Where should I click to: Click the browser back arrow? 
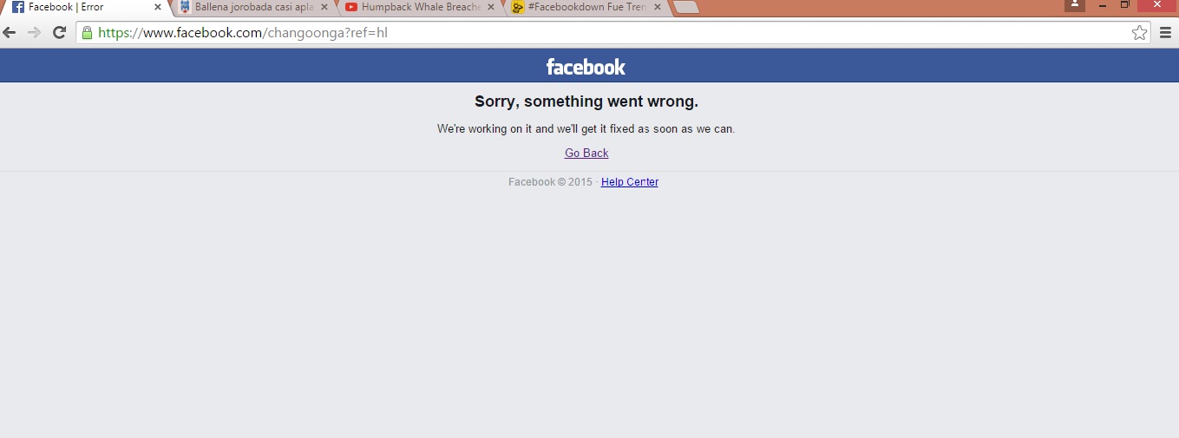[10, 33]
